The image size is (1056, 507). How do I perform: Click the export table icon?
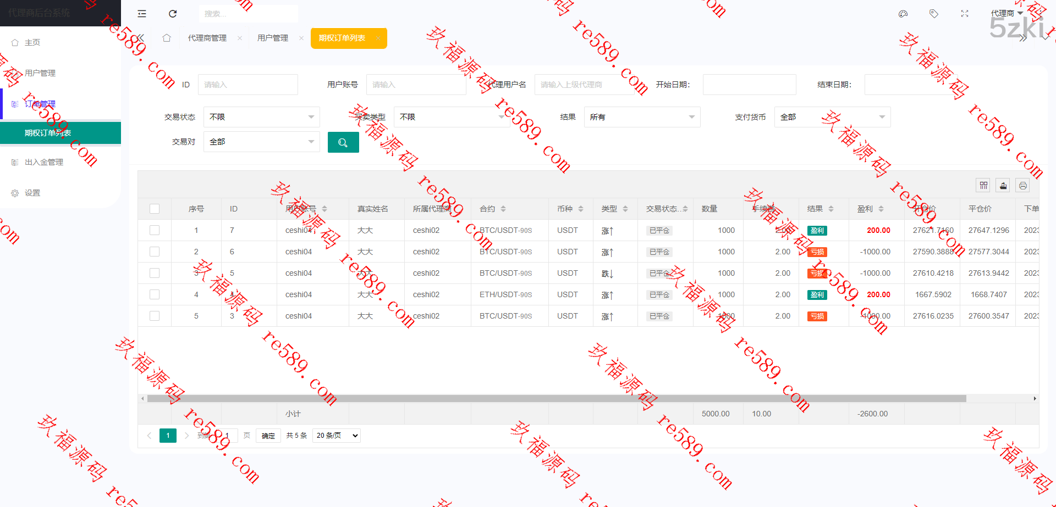point(1003,186)
